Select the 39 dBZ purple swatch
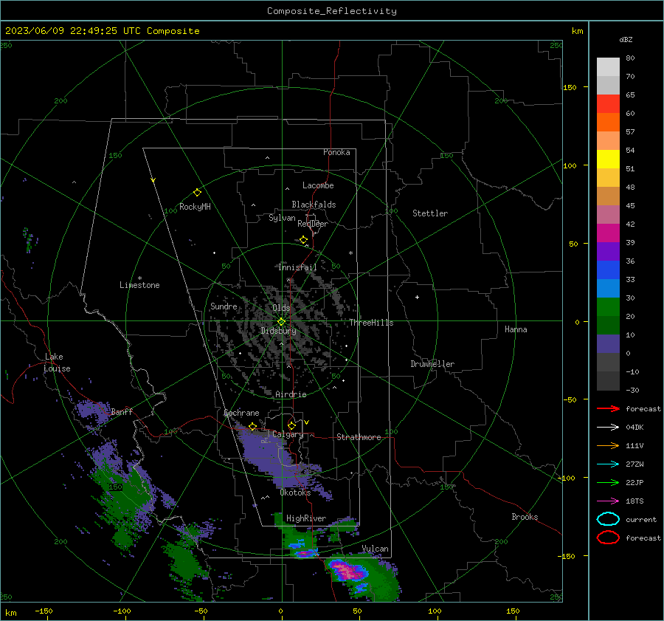664x621 pixels. pyautogui.click(x=608, y=251)
